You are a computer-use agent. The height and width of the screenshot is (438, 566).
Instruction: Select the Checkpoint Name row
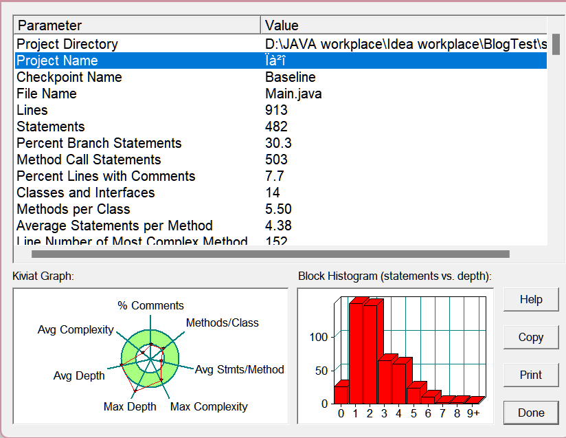pyautogui.click(x=281, y=77)
